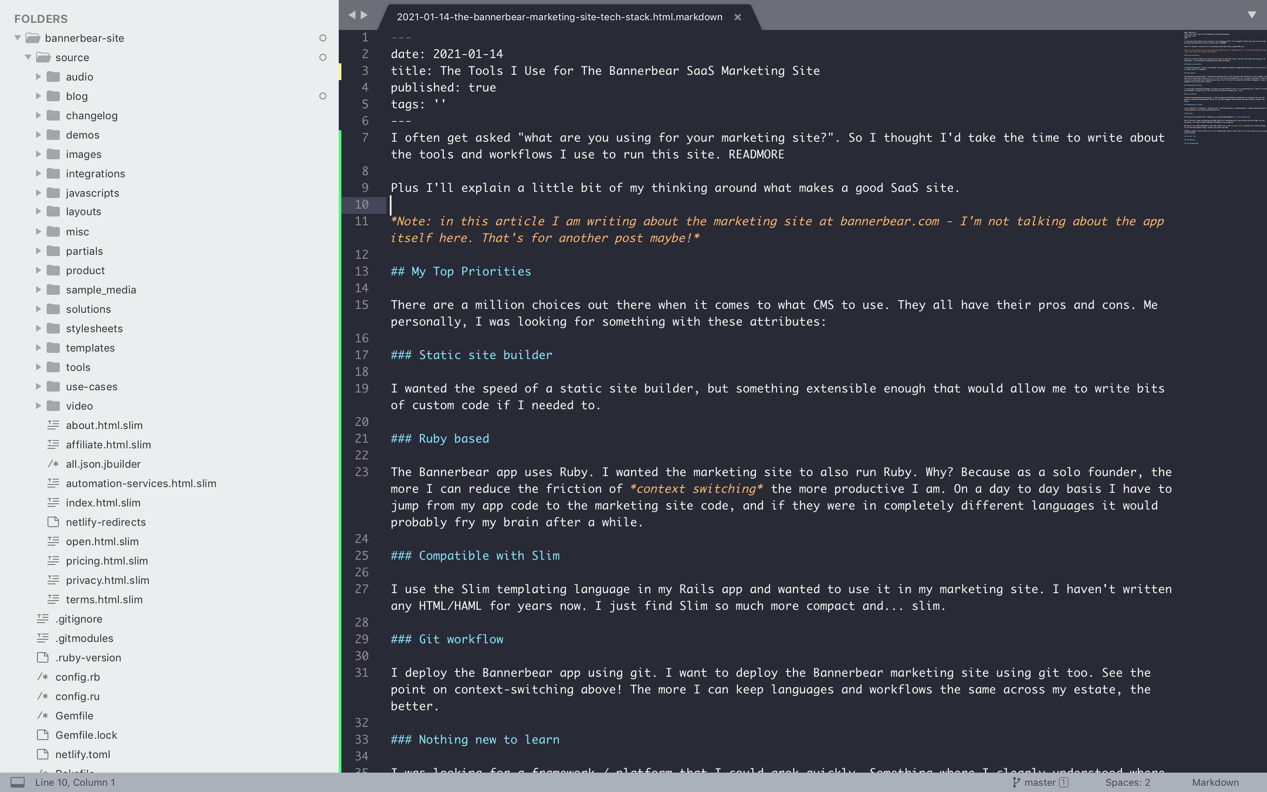Click the netlify-redirects file icon
1267x792 pixels.
[x=53, y=522]
